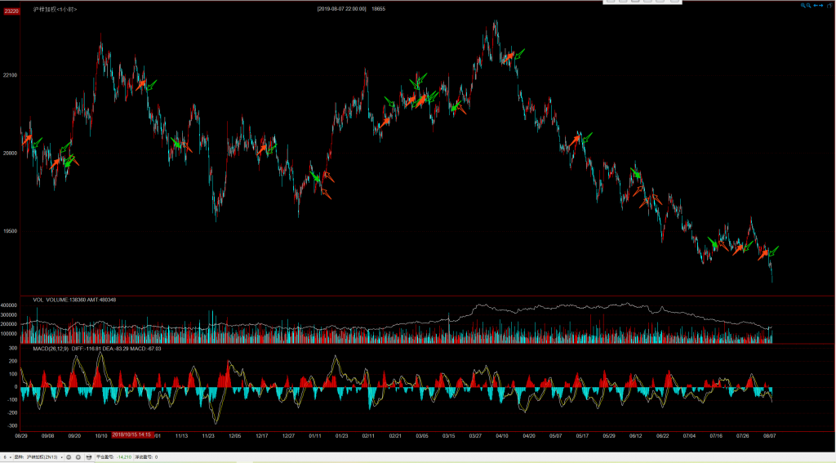Click the green trade arrow at chart peak
Image resolution: width=836 pixels, height=463 pixels.
pyautogui.click(x=518, y=52)
